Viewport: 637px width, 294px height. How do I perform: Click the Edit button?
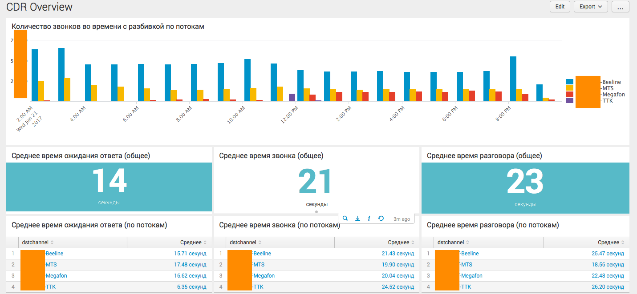click(560, 7)
